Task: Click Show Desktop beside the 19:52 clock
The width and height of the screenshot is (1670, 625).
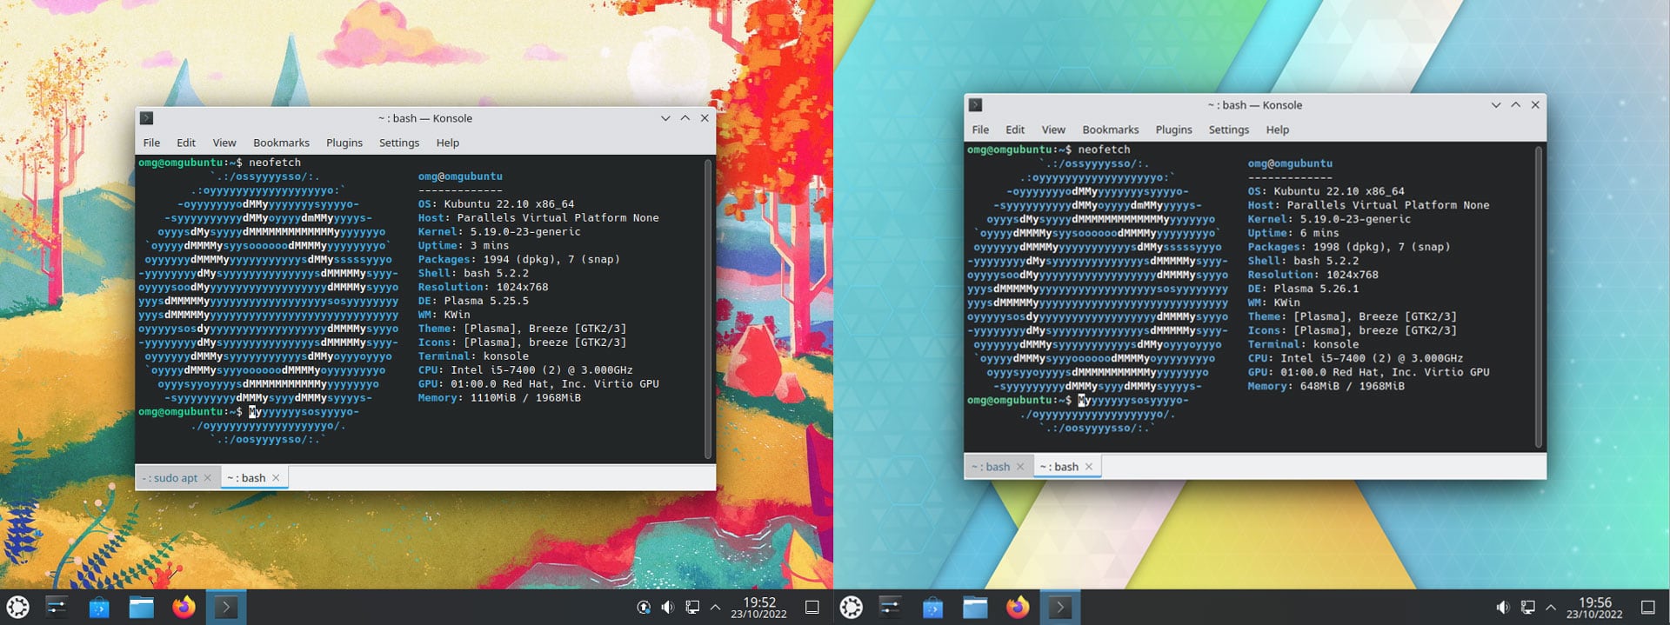Action: [x=812, y=608]
